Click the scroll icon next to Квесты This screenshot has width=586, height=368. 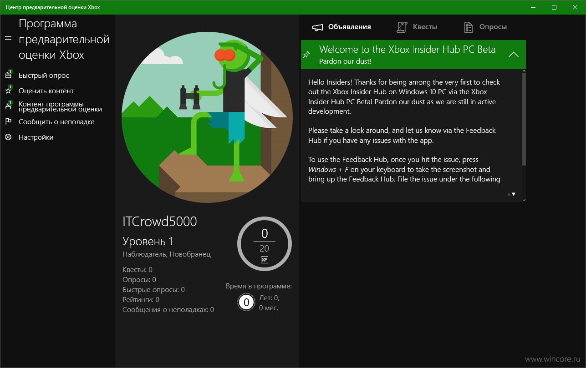coord(401,27)
